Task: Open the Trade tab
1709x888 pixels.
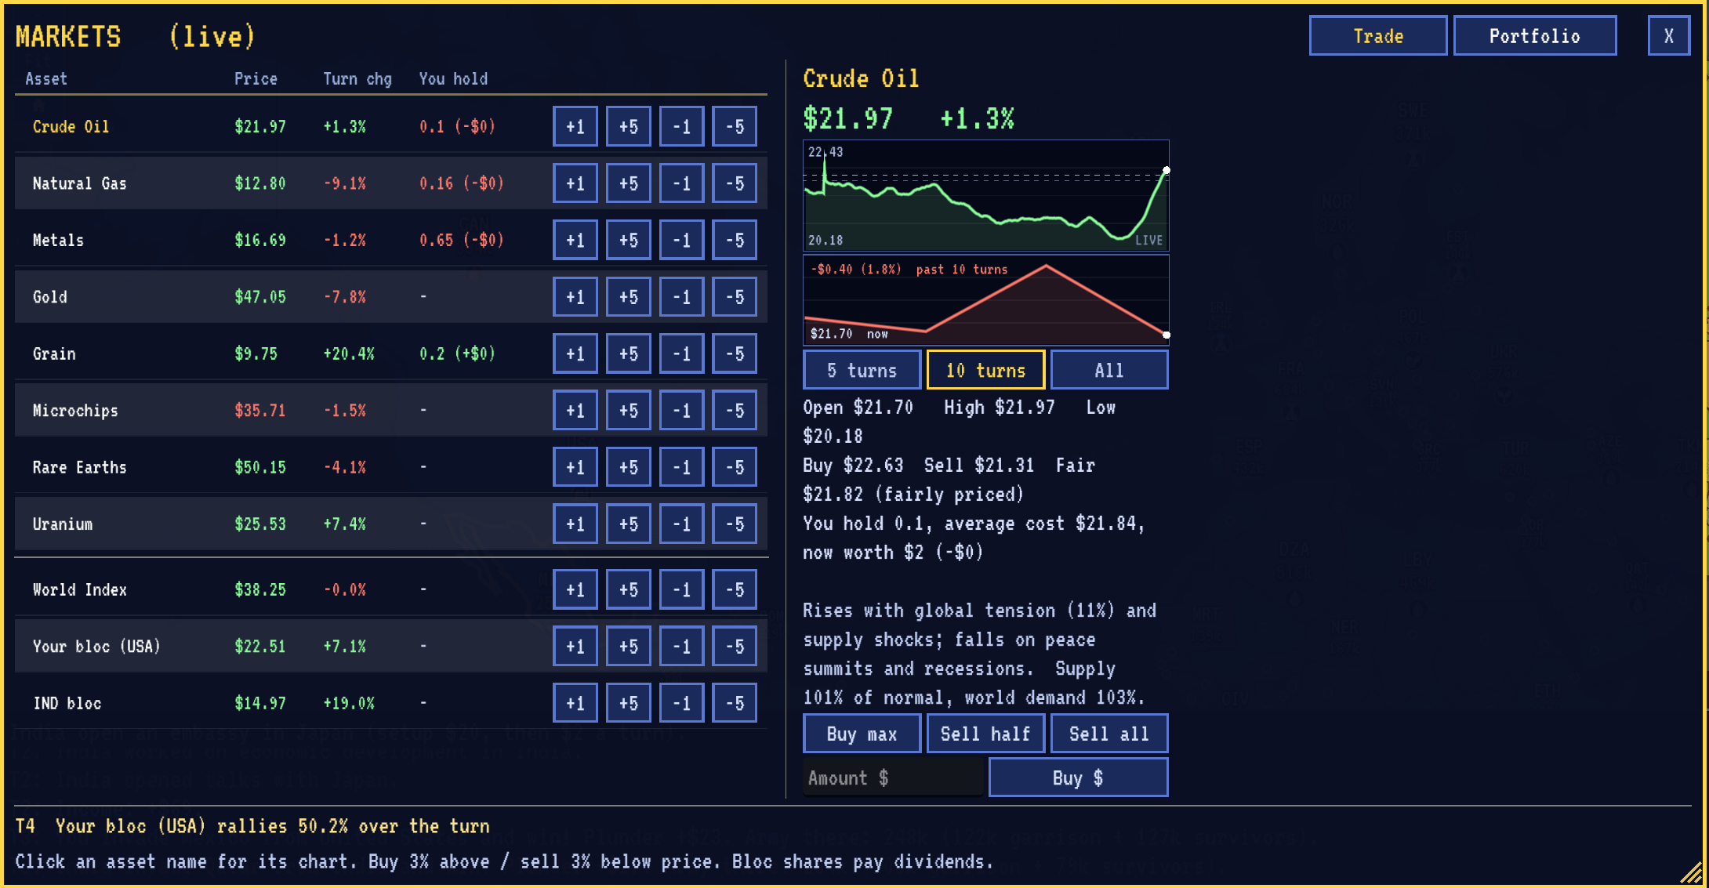Action: click(x=1377, y=36)
